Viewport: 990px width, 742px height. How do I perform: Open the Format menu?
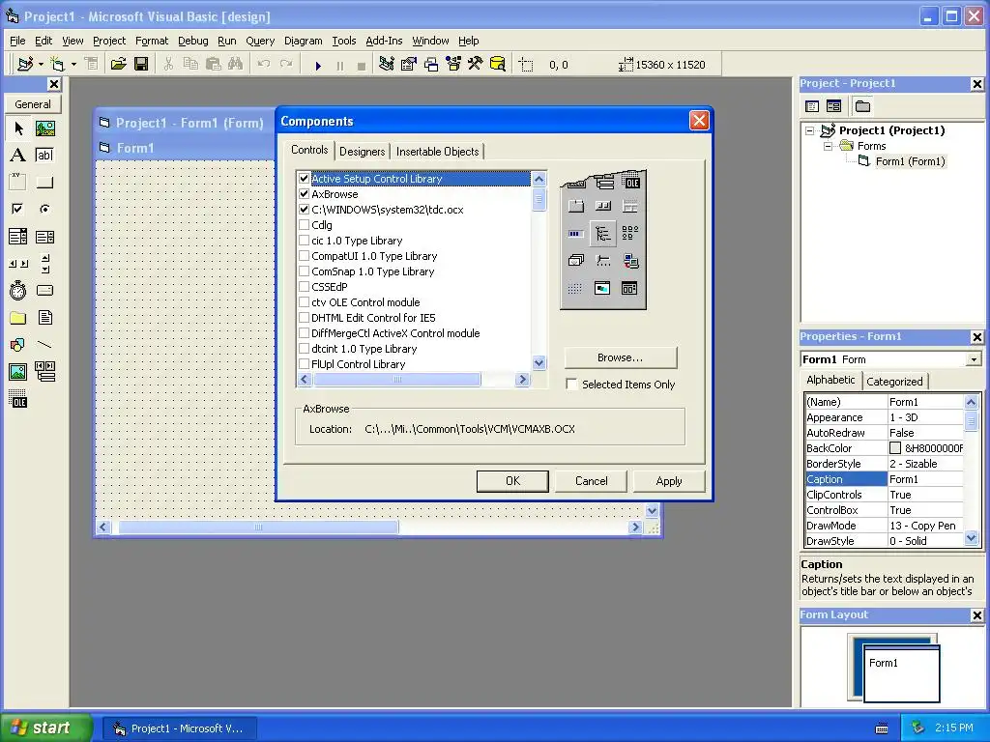(x=152, y=41)
